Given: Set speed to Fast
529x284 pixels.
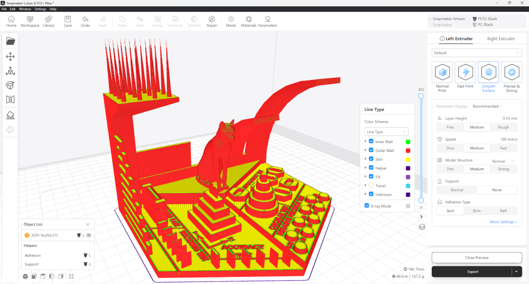Looking at the screenshot, I should 503,148.
